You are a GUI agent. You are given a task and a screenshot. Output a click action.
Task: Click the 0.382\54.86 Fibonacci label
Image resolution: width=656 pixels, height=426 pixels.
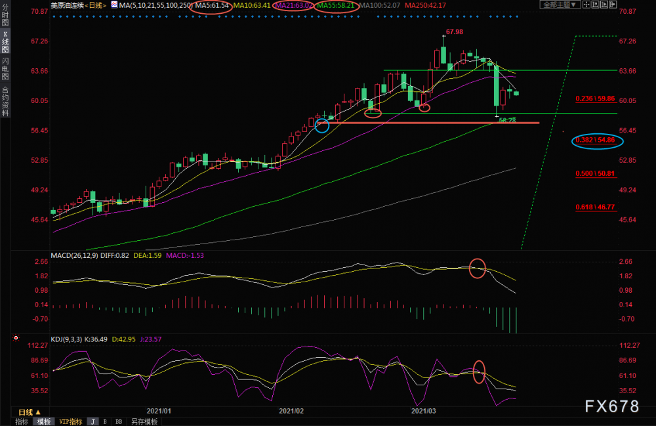[x=596, y=140]
